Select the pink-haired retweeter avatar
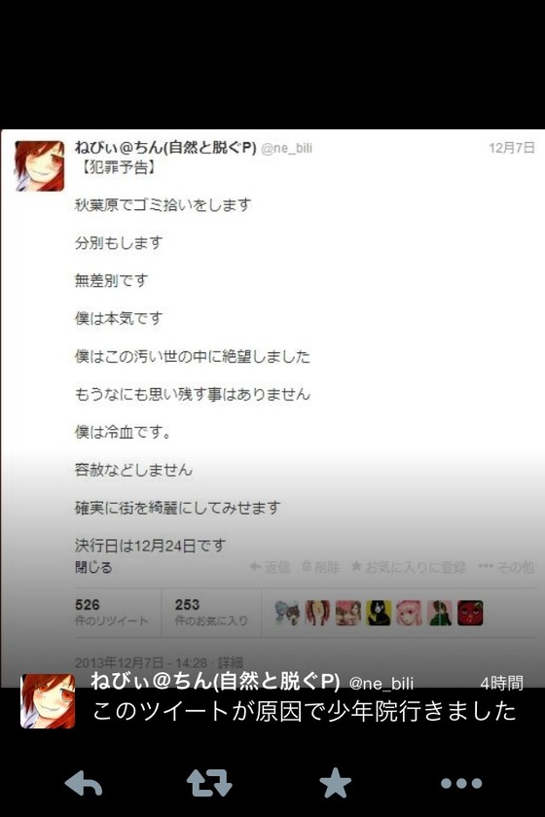Image resolution: width=545 pixels, height=817 pixels. [409, 613]
